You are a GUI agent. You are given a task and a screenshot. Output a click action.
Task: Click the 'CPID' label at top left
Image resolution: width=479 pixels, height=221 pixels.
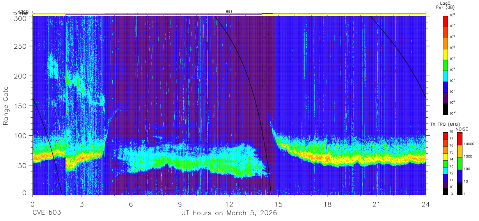(x=24, y=11)
